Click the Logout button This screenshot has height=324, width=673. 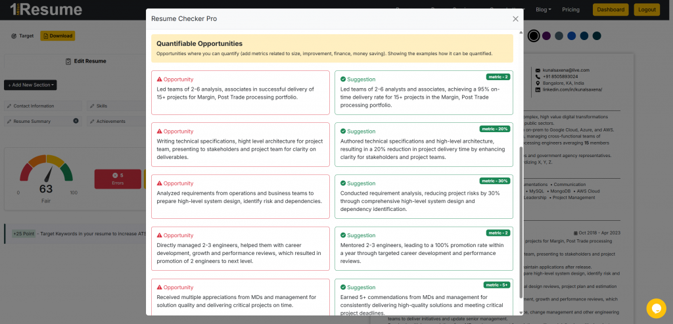647,10
